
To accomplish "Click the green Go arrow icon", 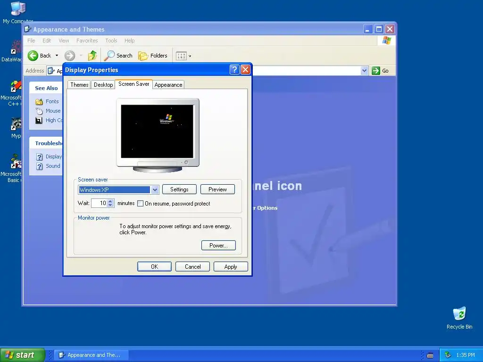I will point(376,71).
